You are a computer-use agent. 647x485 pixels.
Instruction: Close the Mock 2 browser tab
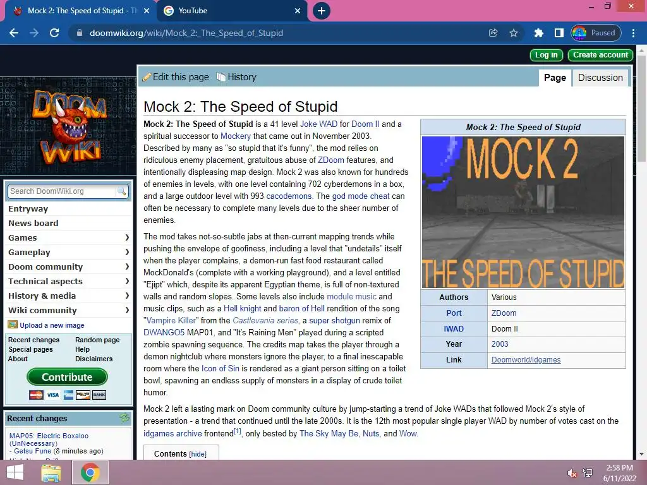(147, 11)
